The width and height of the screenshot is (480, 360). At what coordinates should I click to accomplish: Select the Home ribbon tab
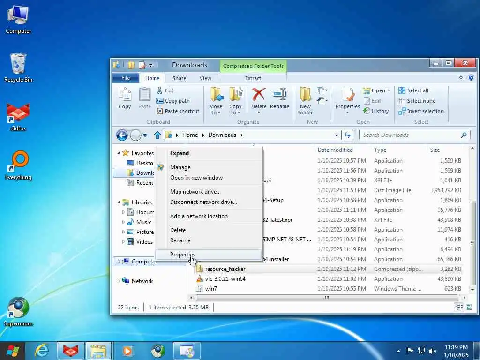[152, 78]
